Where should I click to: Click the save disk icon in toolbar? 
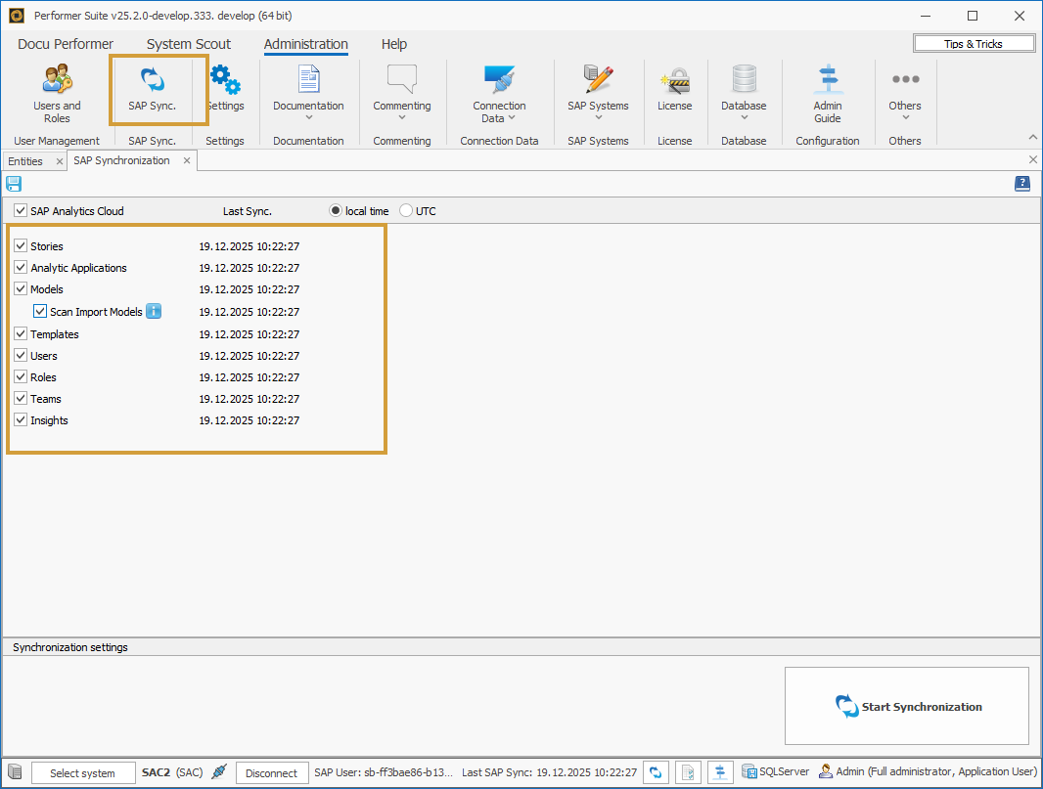14,183
